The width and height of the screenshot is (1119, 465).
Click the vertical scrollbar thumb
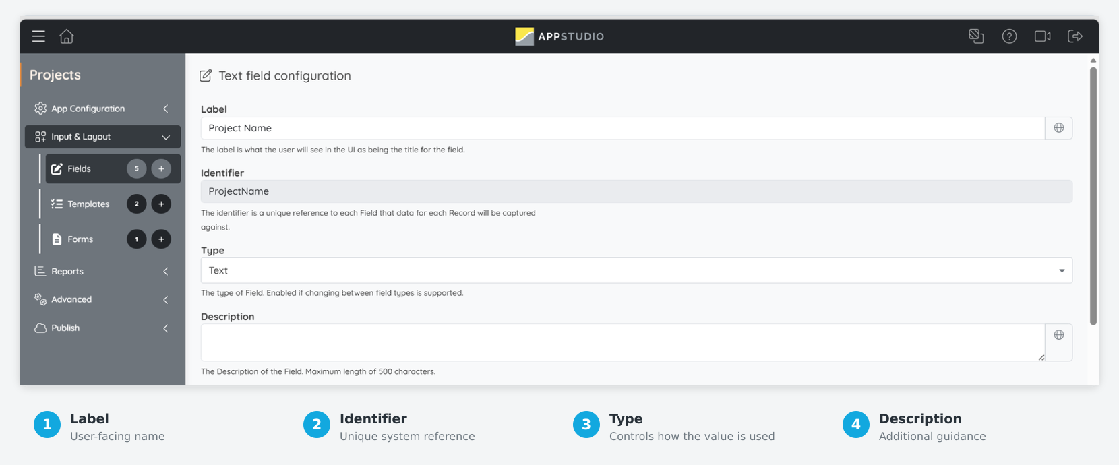(1093, 195)
